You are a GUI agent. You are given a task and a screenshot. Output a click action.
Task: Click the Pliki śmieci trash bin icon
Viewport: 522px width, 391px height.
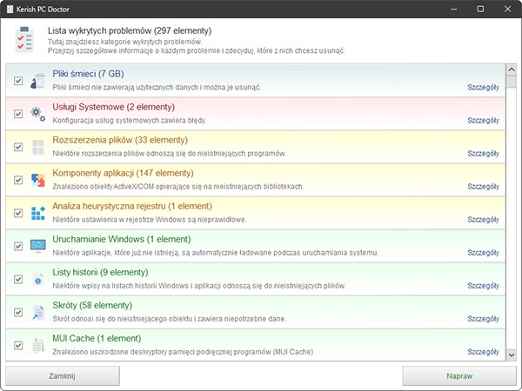[37, 81]
